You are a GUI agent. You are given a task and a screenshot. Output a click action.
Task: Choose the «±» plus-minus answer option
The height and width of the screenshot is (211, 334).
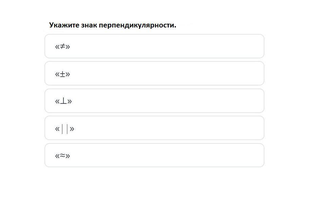click(154, 74)
